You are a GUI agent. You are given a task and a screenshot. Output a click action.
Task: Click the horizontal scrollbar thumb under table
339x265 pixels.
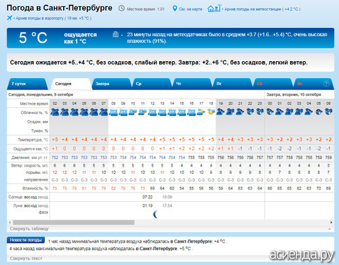coord(74,222)
